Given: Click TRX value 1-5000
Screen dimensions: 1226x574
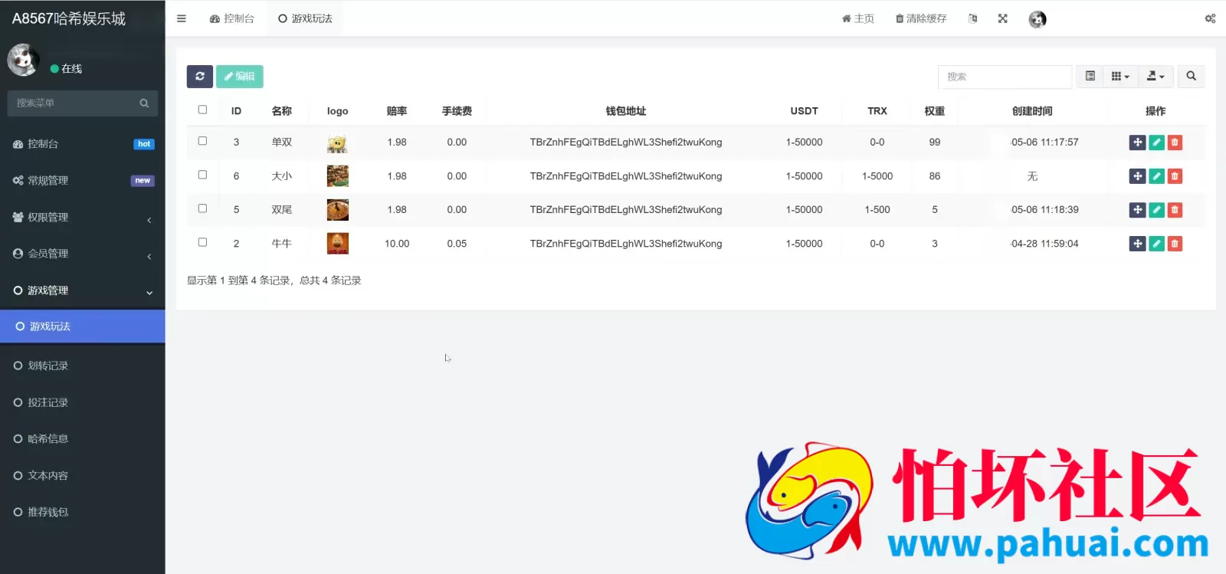Looking at the screenshot, I should coord(877,176).
